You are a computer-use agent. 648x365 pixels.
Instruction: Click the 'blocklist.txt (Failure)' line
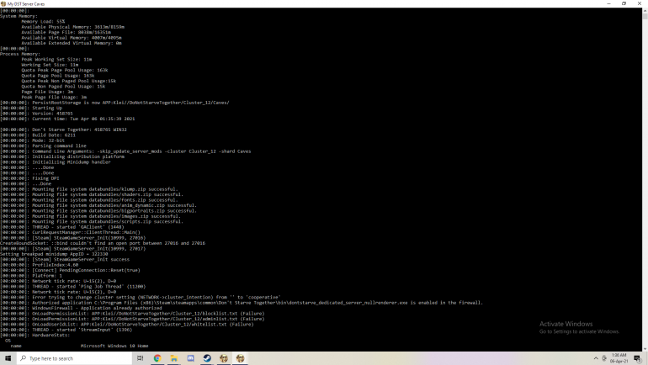coord(132,313)
